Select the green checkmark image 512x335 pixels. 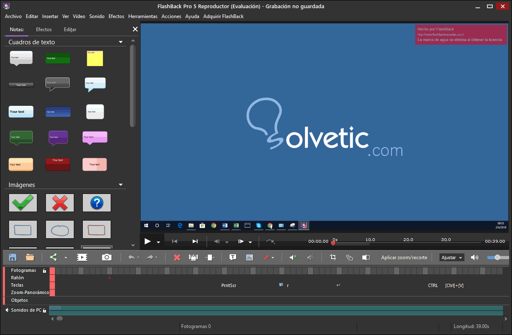point(23,203)
